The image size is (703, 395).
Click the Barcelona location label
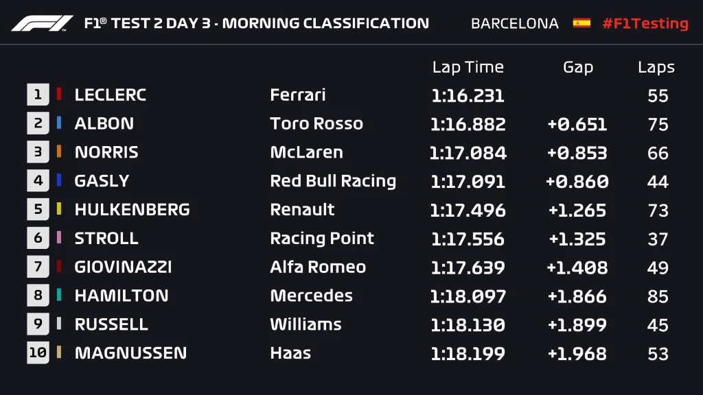[x=514, y=23]
